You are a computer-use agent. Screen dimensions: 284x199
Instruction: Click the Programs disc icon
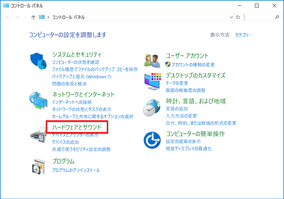pos(38,166)
